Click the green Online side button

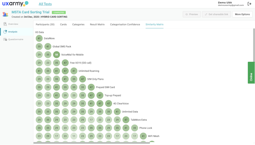pos(251,73)
